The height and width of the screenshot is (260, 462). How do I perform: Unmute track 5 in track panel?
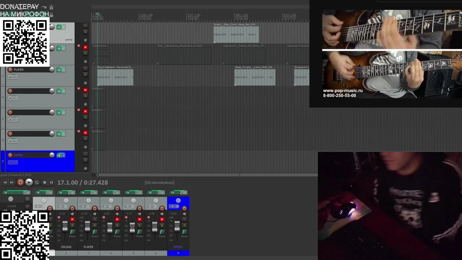click(86, 111)
